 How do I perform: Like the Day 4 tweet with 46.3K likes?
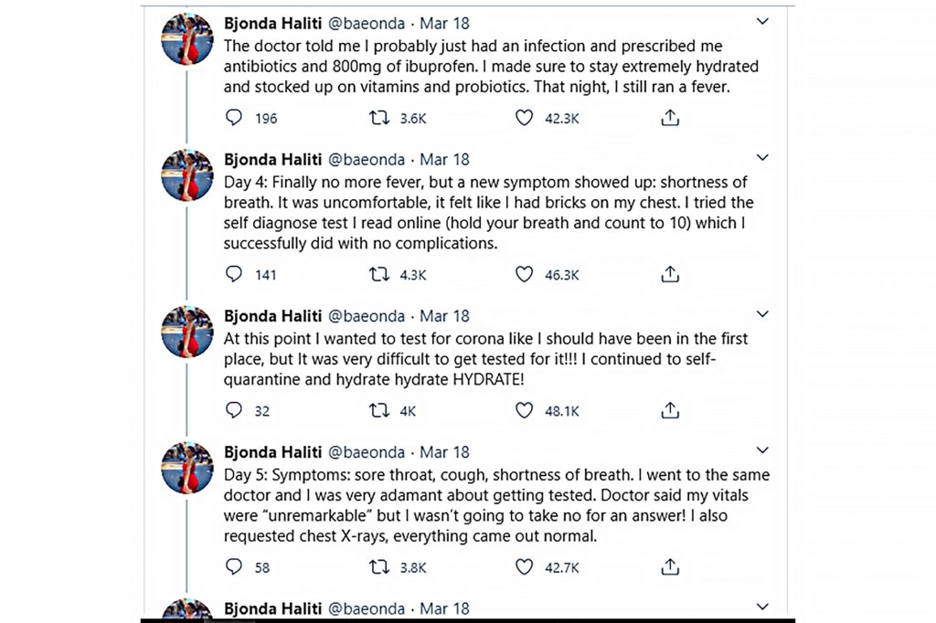point(524,274)
